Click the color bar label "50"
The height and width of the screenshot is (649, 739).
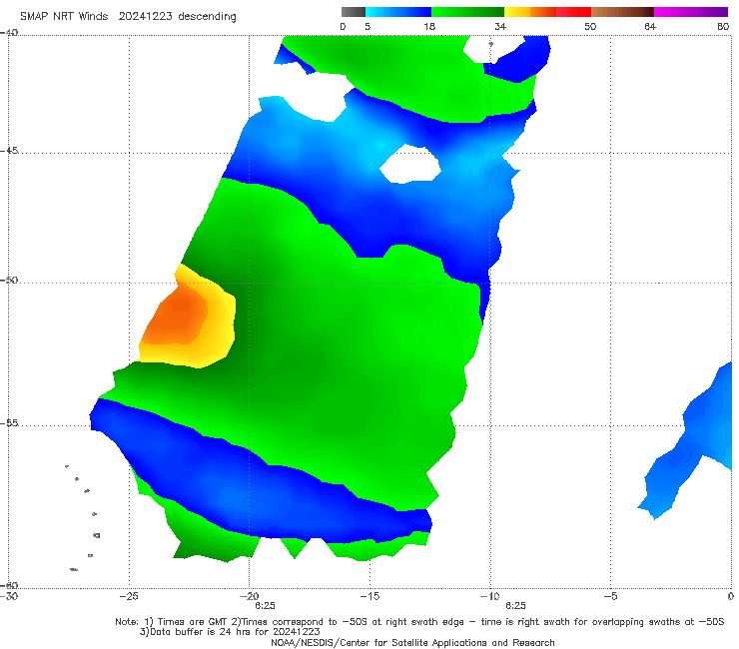[x=590, y=26]
